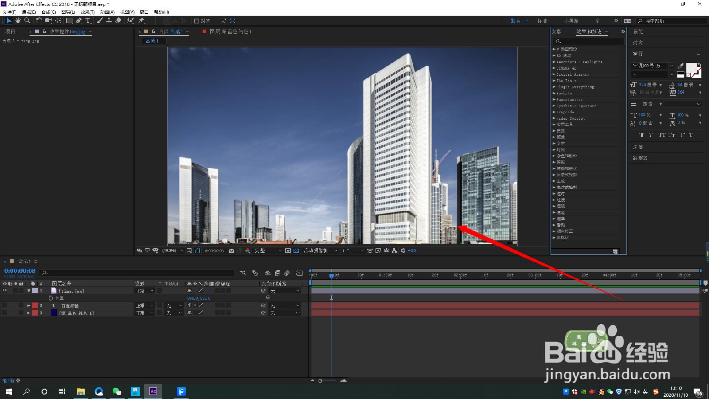
Task: Select the Clone Stamp tool
Action: pyautogui.click(x=109, y=21)
